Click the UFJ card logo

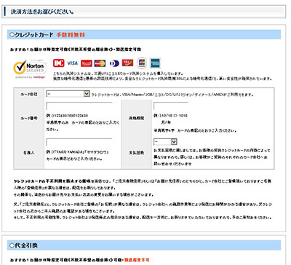click(127, 63)
